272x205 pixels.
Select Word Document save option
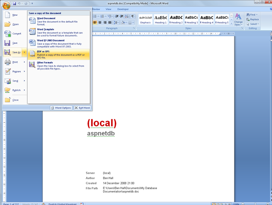point(58,21)
